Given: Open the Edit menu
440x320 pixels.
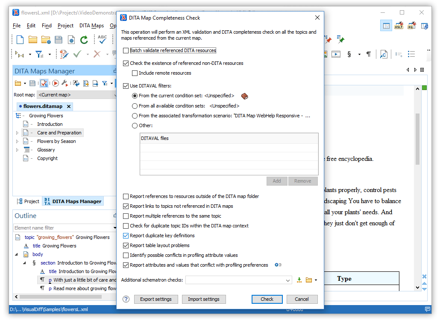Looking at the screenshot, I should [x=31, y=26].
